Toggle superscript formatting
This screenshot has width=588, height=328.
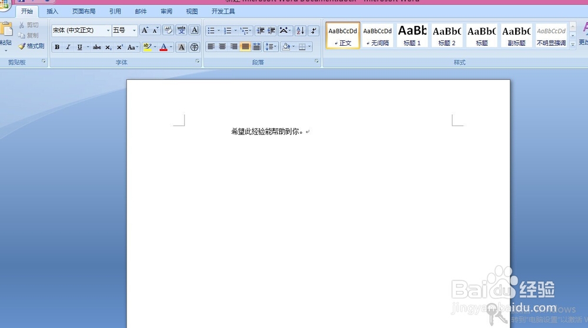coord(119,47)
